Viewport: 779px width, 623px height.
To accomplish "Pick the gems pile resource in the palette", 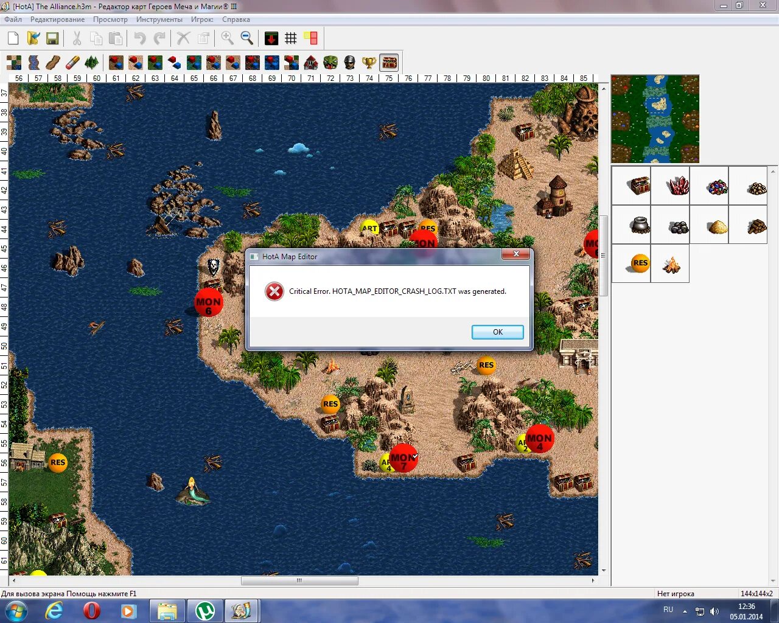I will [x=709, y=186].
